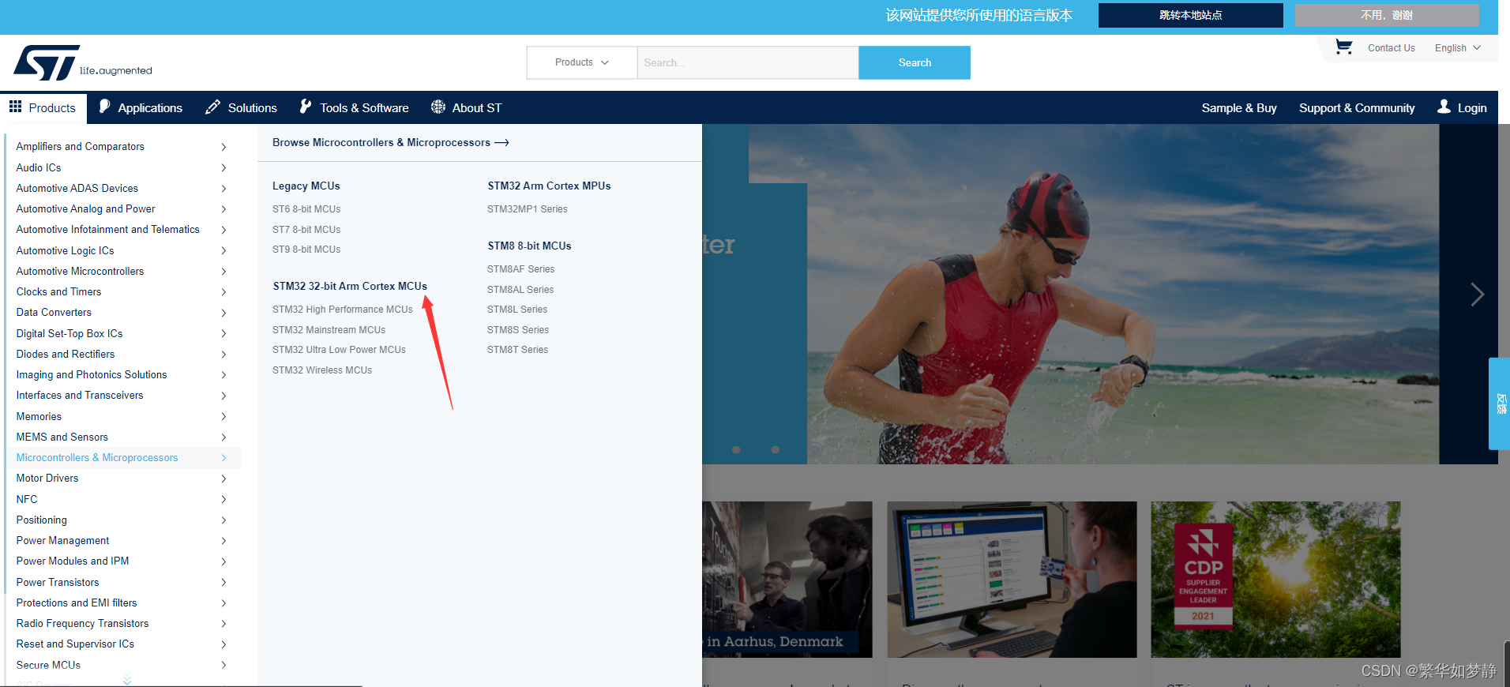Show more categories with double-chevron

pyautogui.click(x=127, y=680)
